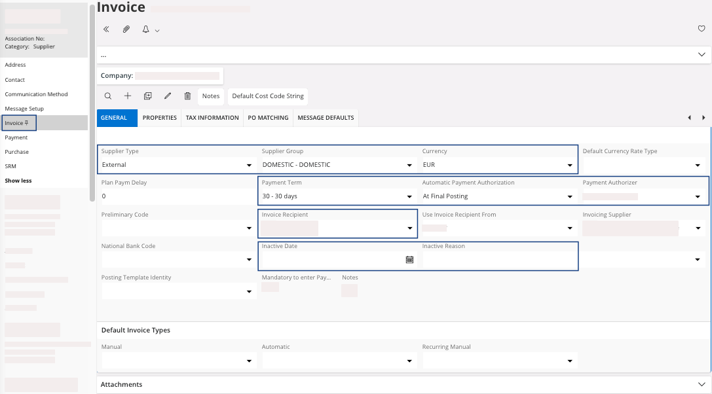Click the duplicate record icon
This screenshot has width=712, height=394.
click(148, 96)
